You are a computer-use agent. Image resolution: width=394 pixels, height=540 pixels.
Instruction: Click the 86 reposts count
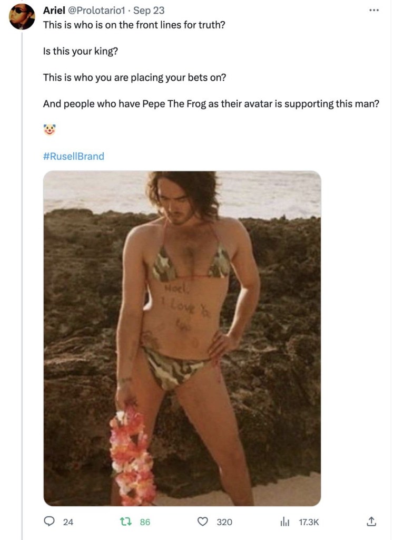click(145, 522)
